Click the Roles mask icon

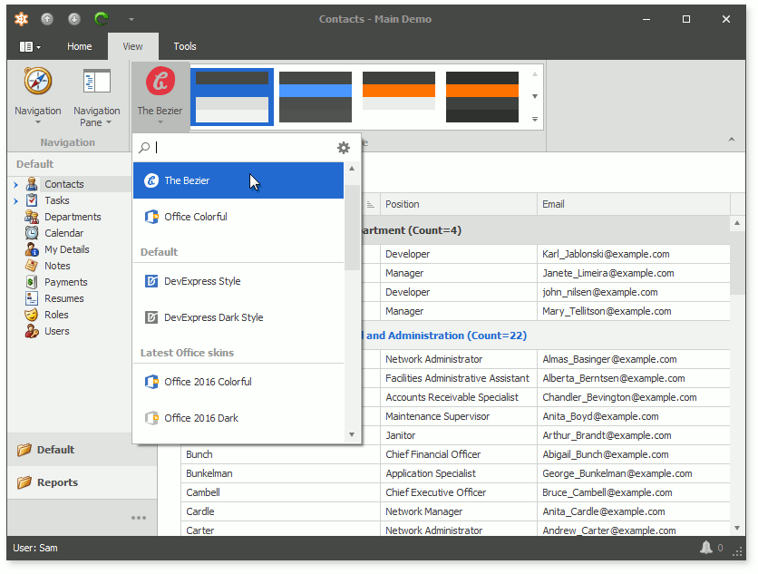[x=32, y=315]
